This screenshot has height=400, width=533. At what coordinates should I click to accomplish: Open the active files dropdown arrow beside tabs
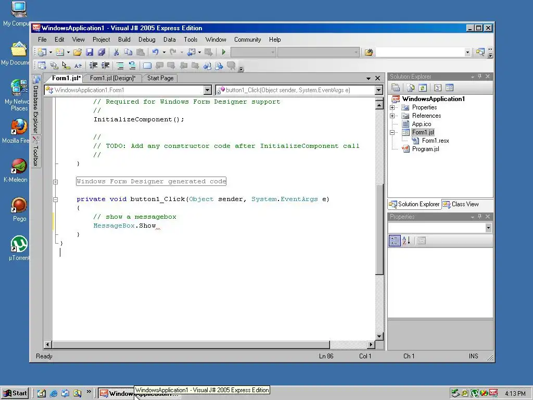point(368,79)
